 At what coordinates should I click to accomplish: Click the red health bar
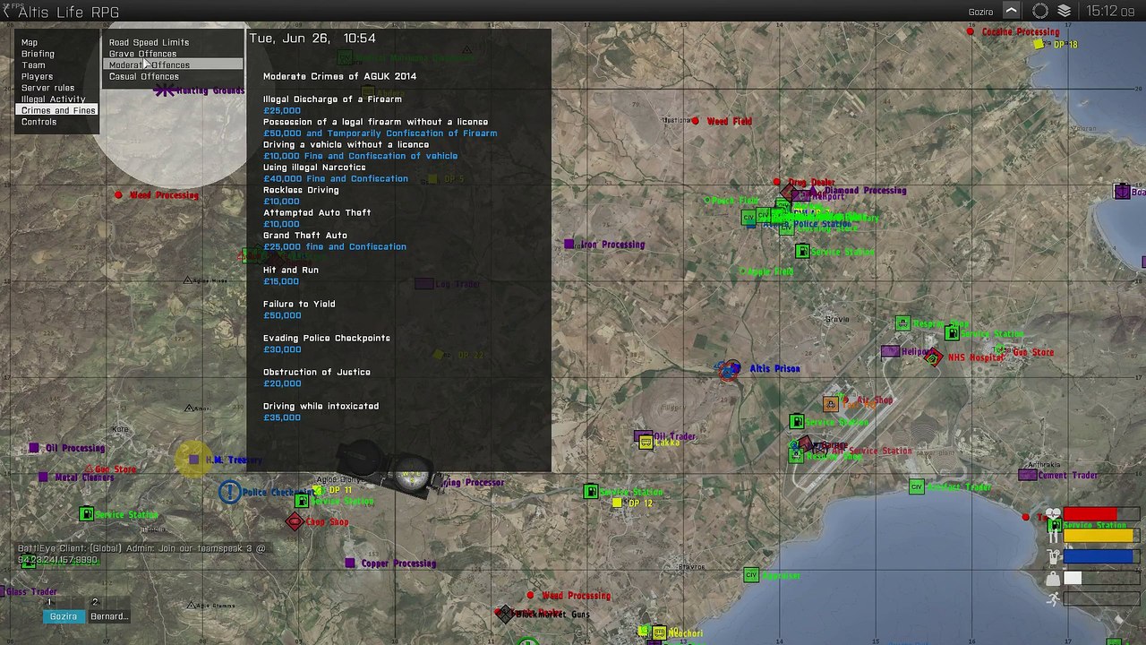click(1090, 514)
